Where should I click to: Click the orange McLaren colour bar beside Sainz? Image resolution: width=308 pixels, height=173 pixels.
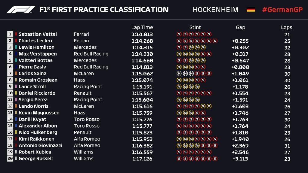pos(16,74)
